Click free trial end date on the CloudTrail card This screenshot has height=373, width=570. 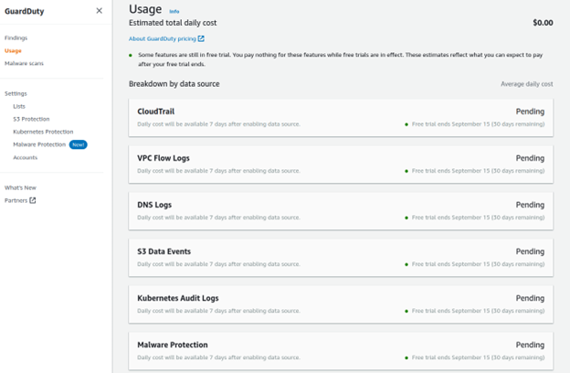478,124
